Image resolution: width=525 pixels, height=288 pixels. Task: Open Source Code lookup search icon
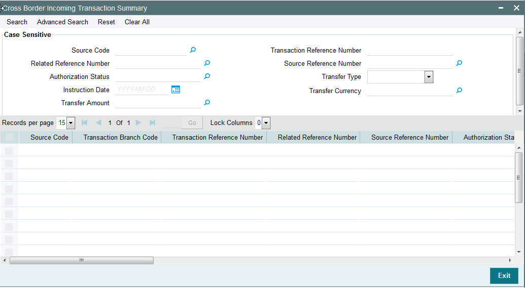point(193,50)
